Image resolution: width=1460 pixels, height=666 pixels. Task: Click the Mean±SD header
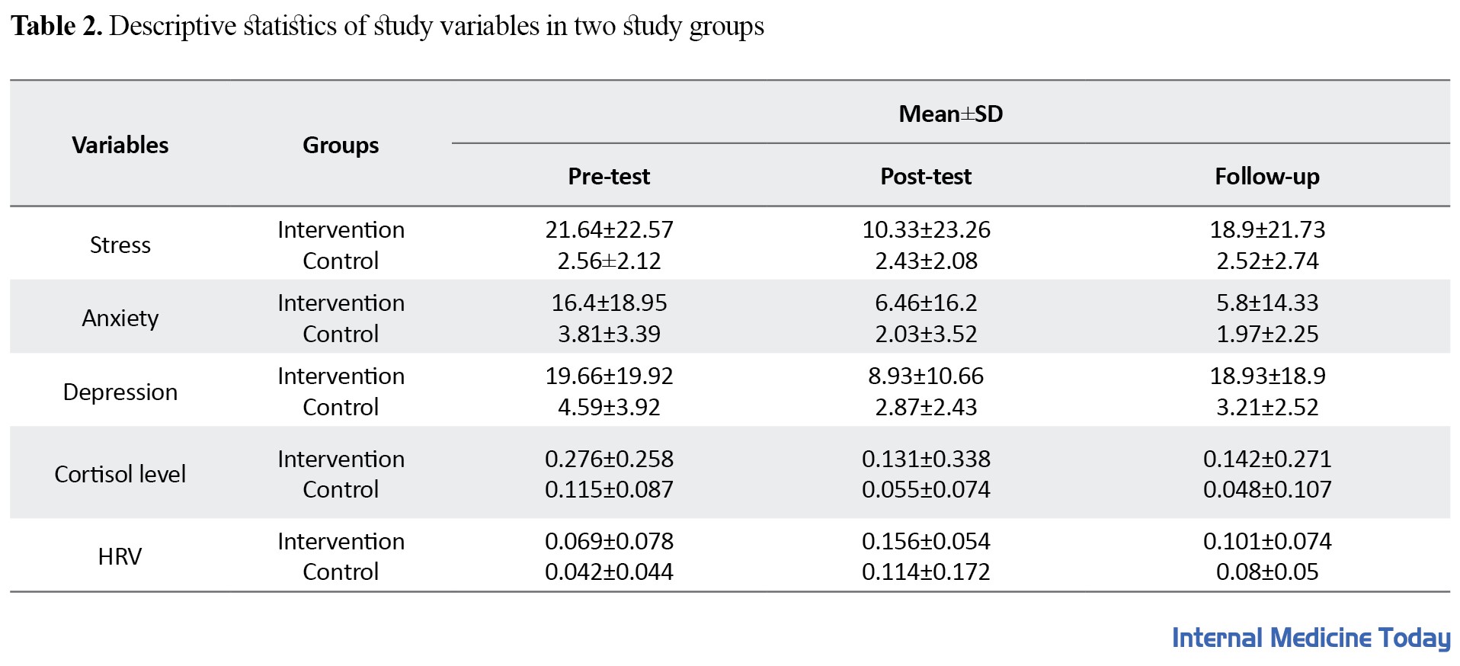click(x=950, y=114)
